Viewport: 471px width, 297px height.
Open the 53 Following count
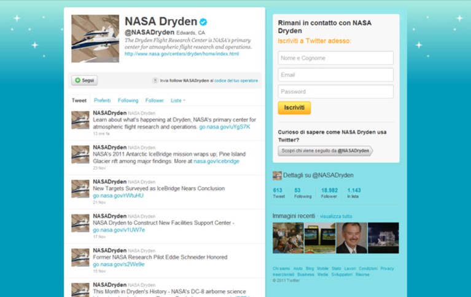click(x=303, y=193)
